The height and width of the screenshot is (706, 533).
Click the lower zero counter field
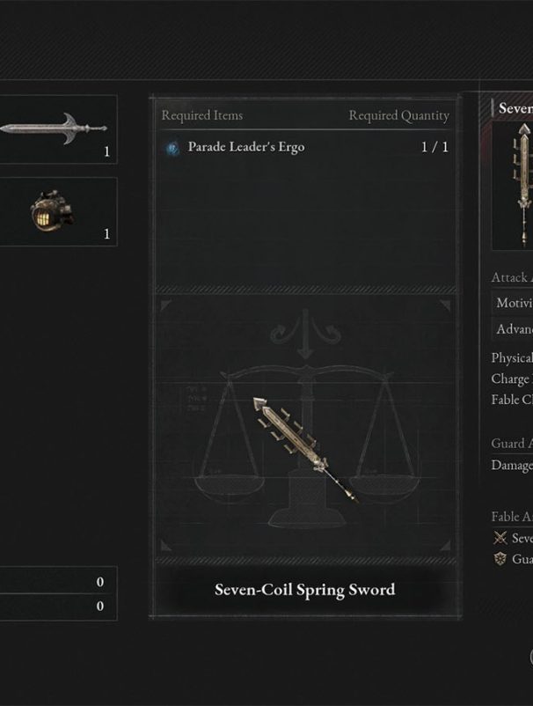pos(58,607)
